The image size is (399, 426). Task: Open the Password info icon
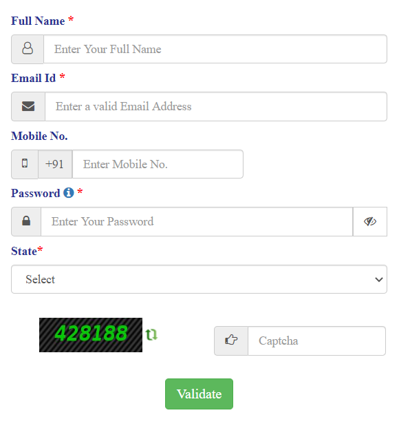pyautogui.click(x=69, y=192)
